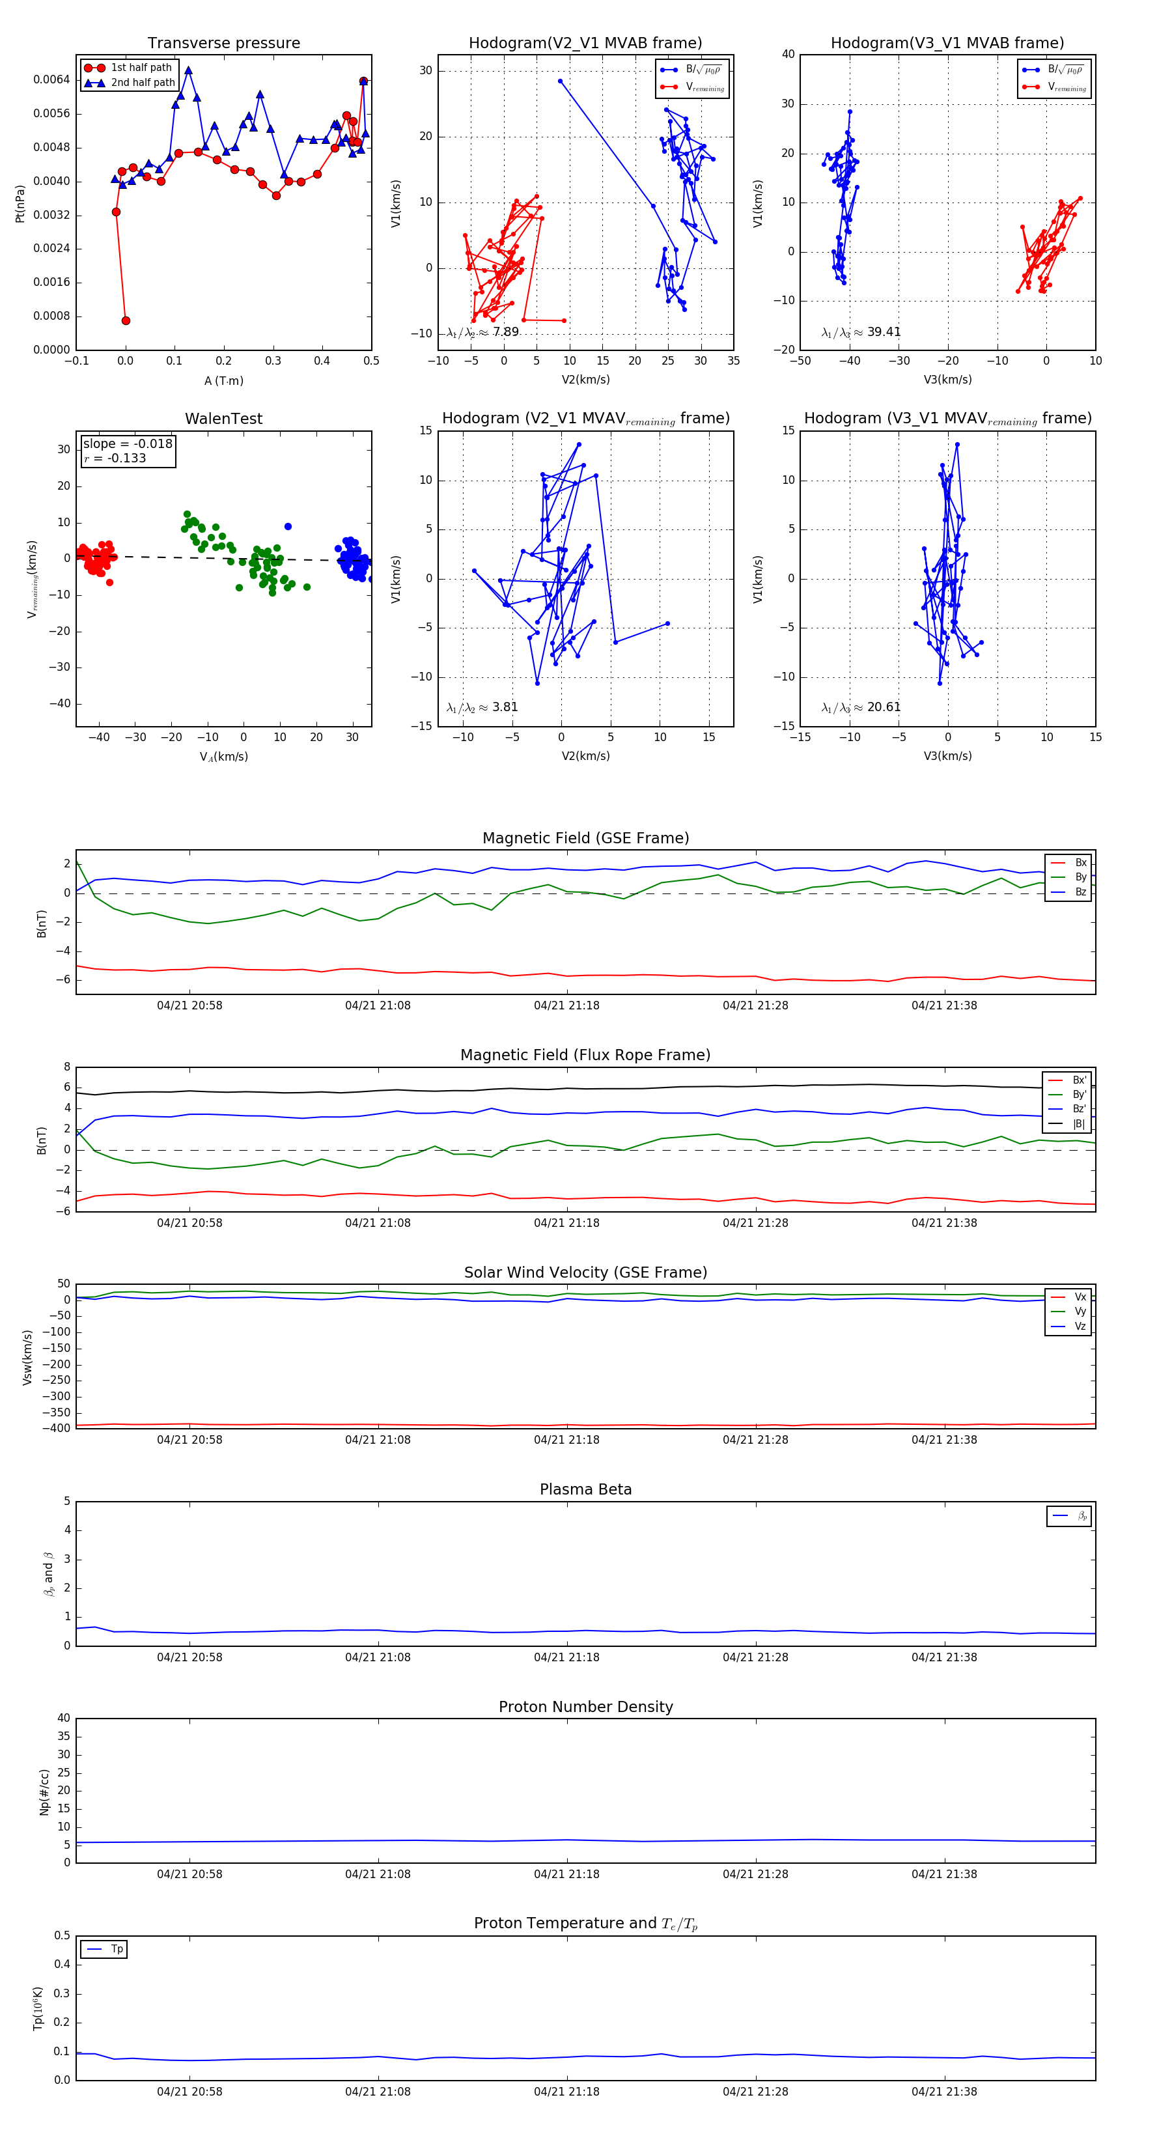This screenshot has height=2149, width=1172.
Task: Select Tp legend entry in temperature plot
Action: tap(105, 1950)
